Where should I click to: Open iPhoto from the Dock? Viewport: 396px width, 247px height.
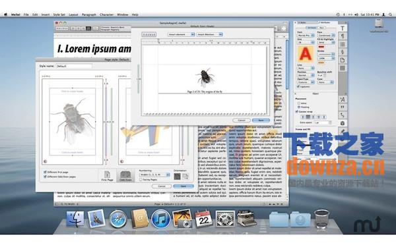[x=182, y=219]
